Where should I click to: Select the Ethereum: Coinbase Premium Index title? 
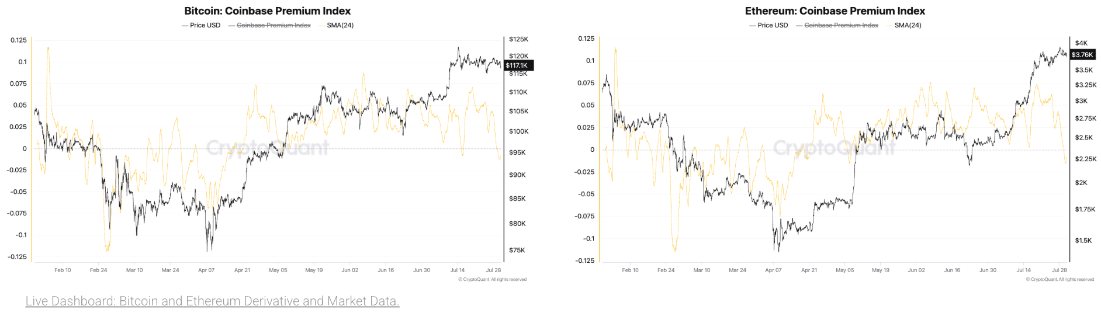tap(835, 11)
